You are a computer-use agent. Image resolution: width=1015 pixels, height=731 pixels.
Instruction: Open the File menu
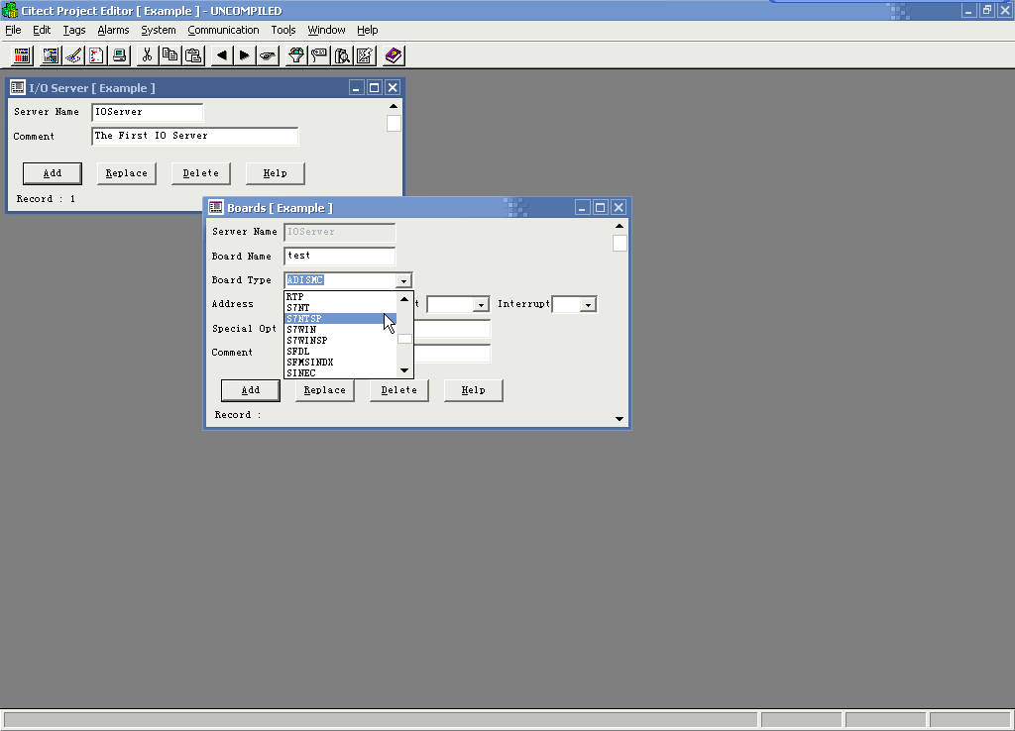point(13,31)
